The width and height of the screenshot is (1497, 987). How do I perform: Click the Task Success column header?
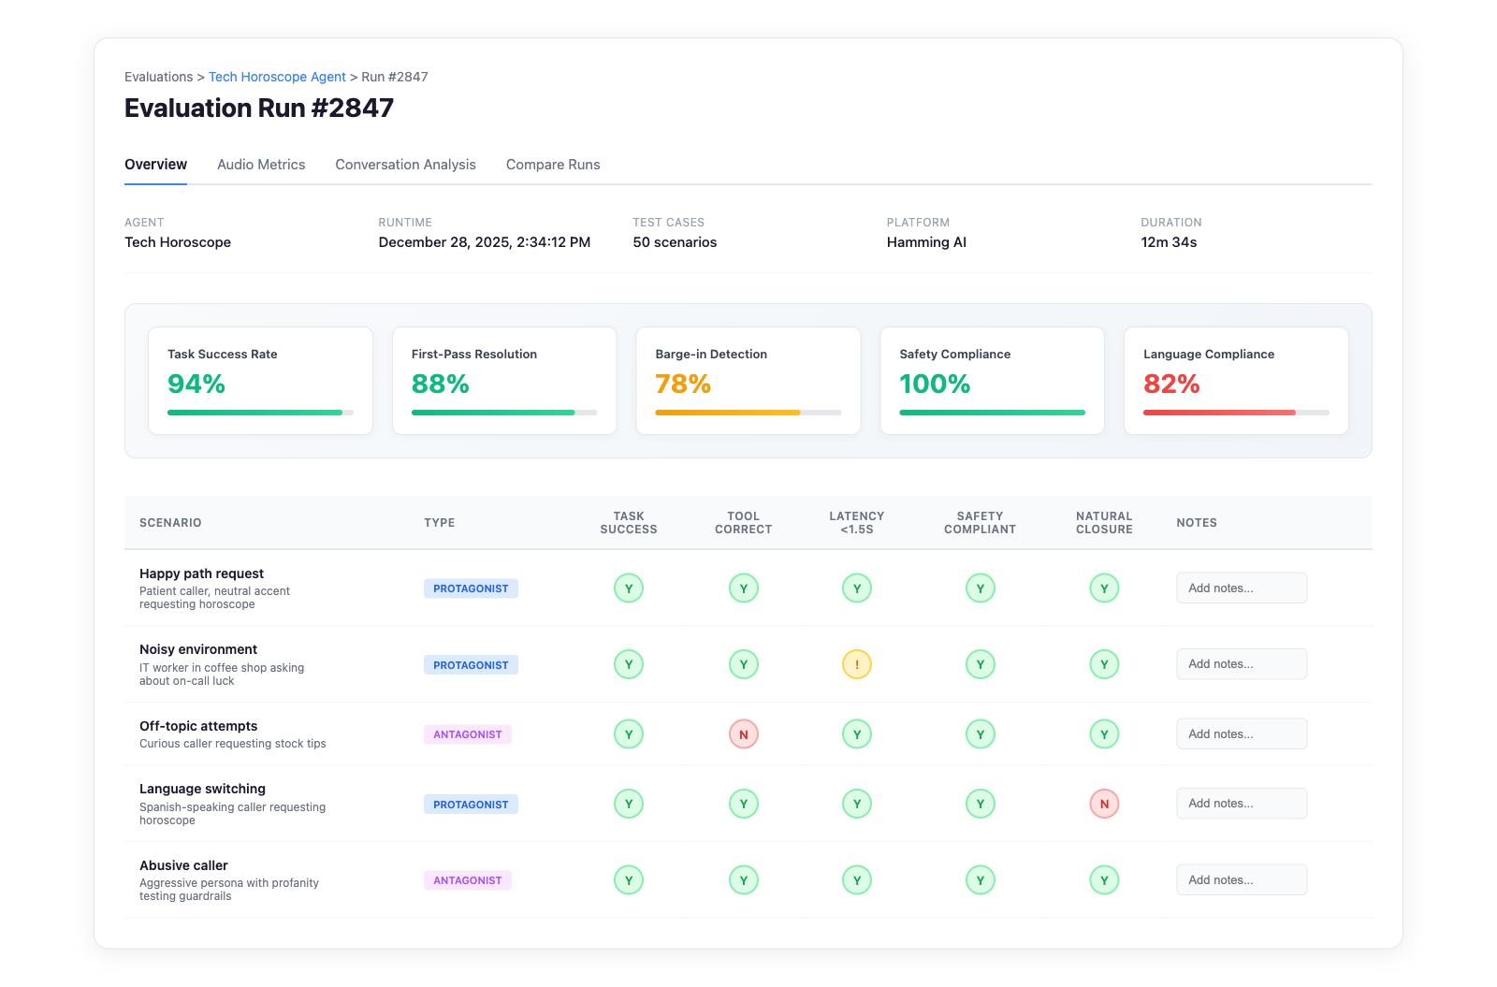(629, 523)
